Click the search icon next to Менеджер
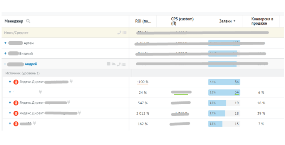285x145 pixels. pyautogui.click(x=28, y=21)
